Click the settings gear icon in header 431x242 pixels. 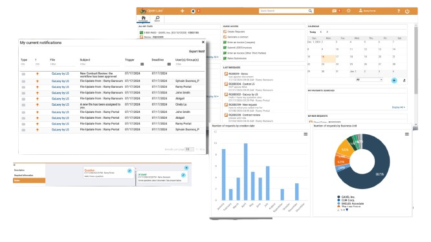349,11
